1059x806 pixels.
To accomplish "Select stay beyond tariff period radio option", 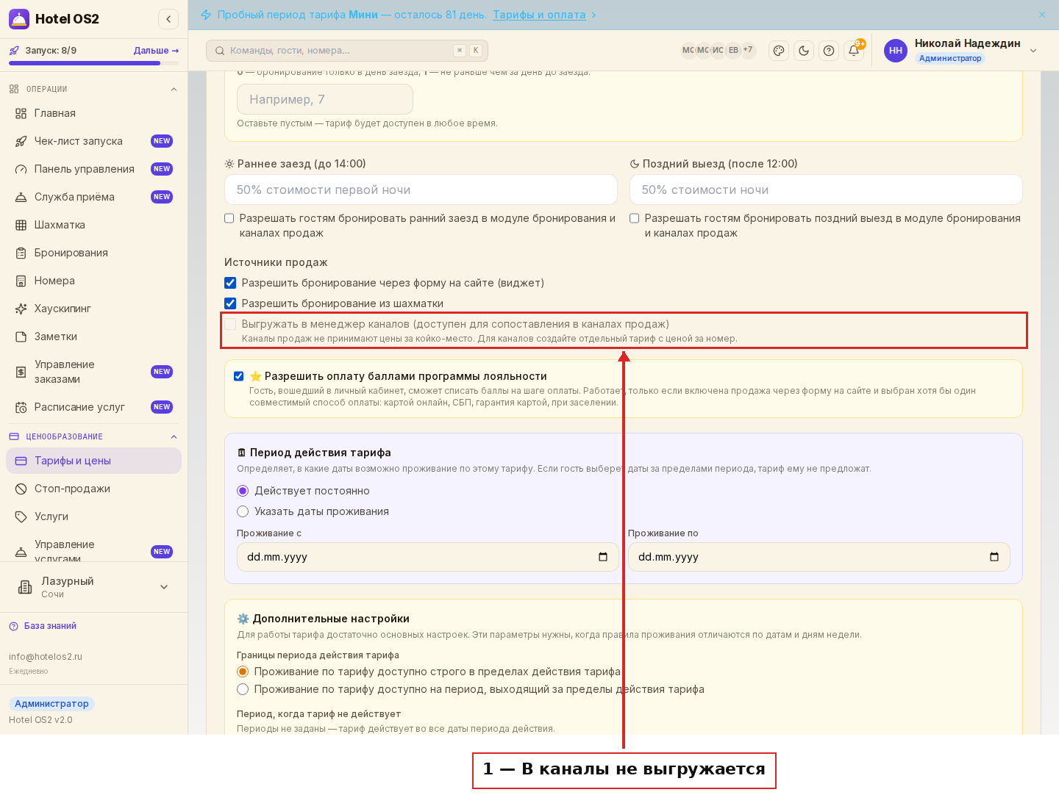I will tap(243, 689).
